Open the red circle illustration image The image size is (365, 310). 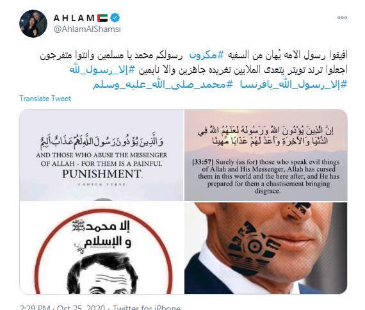pyautogui.click(x=101, y=248)
